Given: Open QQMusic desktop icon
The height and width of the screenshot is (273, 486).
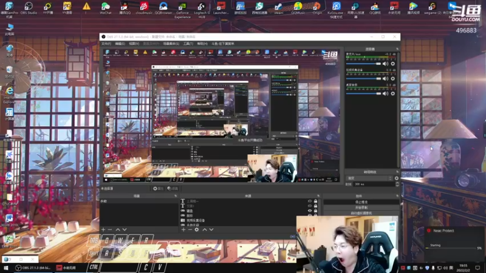Looking at the screenshot, I should tap(298, 8).
